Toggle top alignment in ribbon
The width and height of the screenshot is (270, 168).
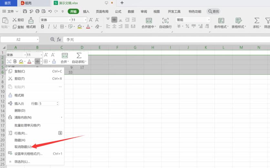108,19
